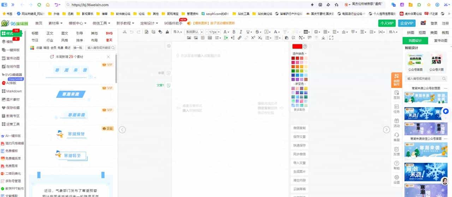This screenshot has width=452, height=197.
Task: Click the superscript X² icon
Action: click(253, 38)
